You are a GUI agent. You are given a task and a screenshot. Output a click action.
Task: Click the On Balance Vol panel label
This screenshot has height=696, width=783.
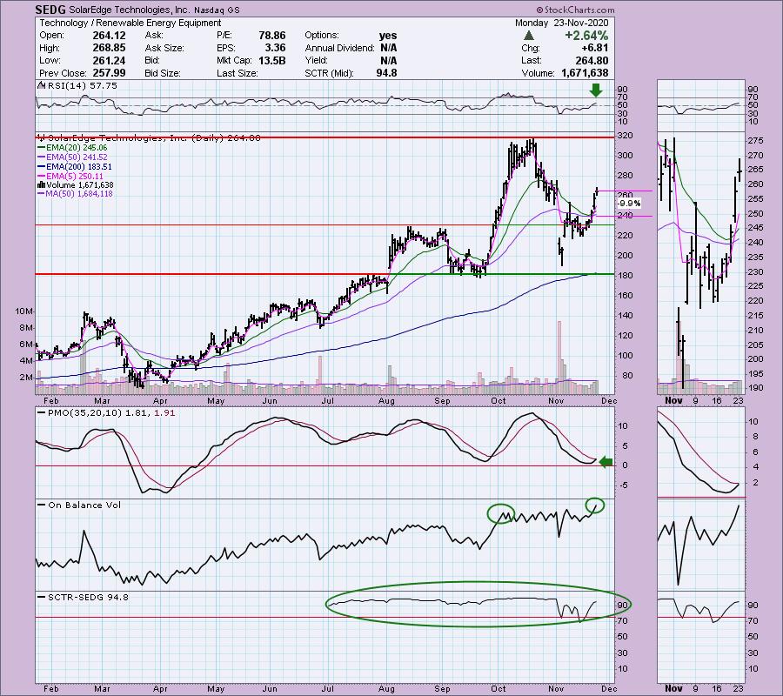coord(80,505)
